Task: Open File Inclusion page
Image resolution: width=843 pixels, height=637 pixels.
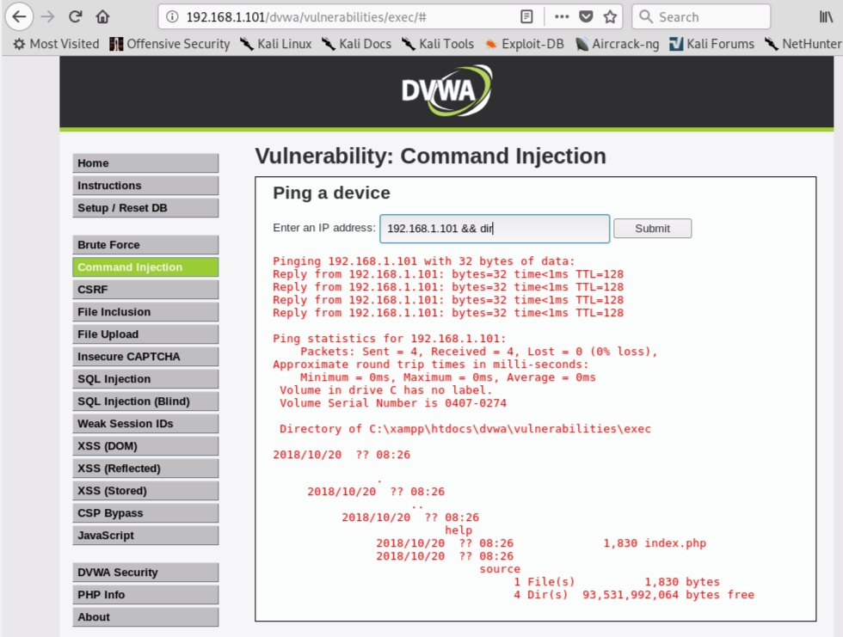Action: pos(145,312)
